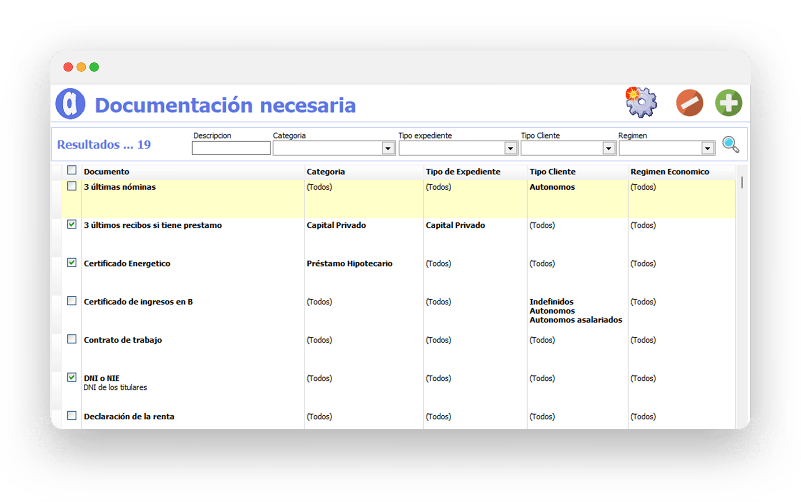Click the DNI o NIE document name
Image resolution: width=801 pixels, height=502 pixels.
[102, 378]
